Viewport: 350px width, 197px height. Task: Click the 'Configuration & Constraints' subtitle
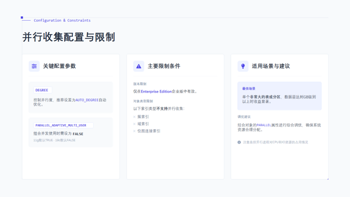click(62, 20)
